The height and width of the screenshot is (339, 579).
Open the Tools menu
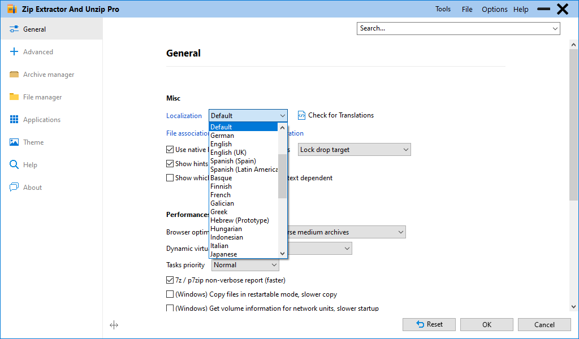[443, 9]
